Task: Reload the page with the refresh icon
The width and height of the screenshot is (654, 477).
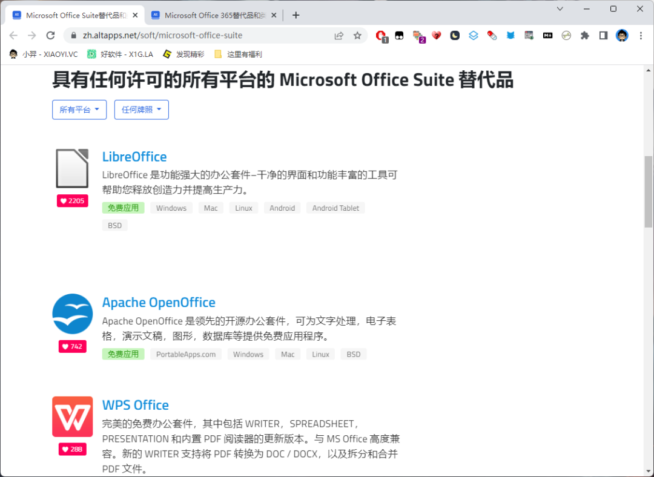Action: coord(50,36)
